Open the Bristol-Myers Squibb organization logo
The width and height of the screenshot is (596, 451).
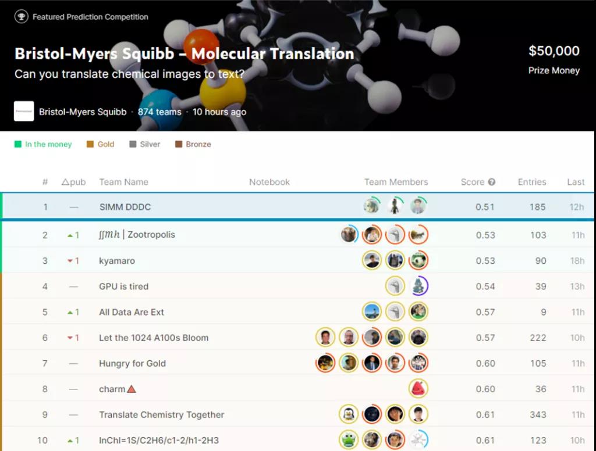pyautogui.click(x=24, y=111)
